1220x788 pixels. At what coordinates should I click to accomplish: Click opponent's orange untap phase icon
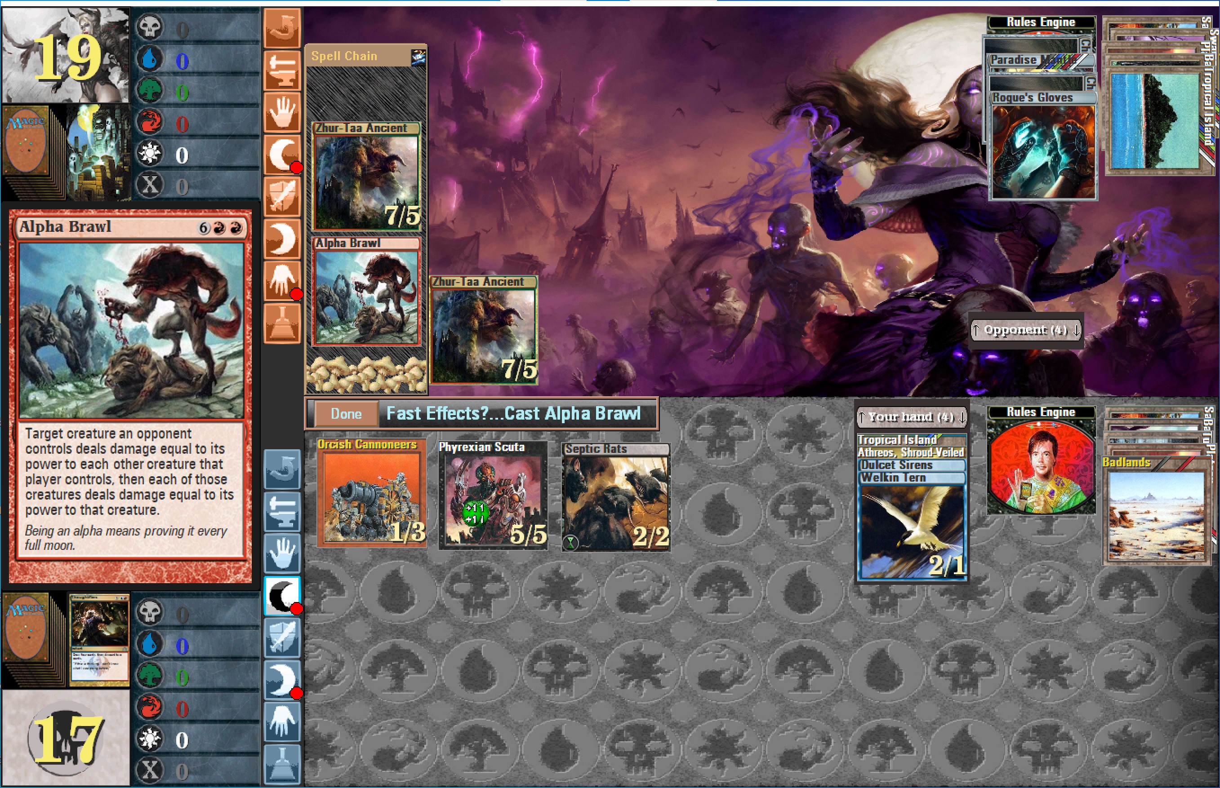point(282,28)
